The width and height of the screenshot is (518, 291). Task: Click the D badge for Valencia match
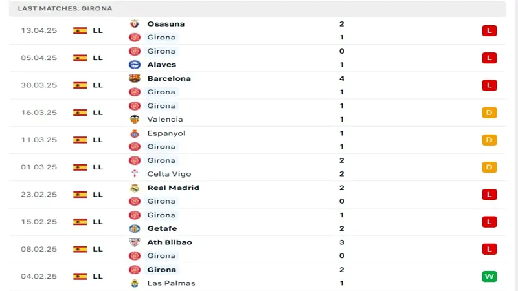pos(489,113)
